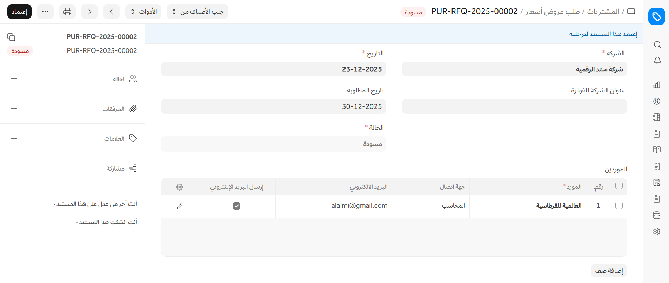Select the first supplier row checkbox
The image size is (669, 283).
point(619,206)
